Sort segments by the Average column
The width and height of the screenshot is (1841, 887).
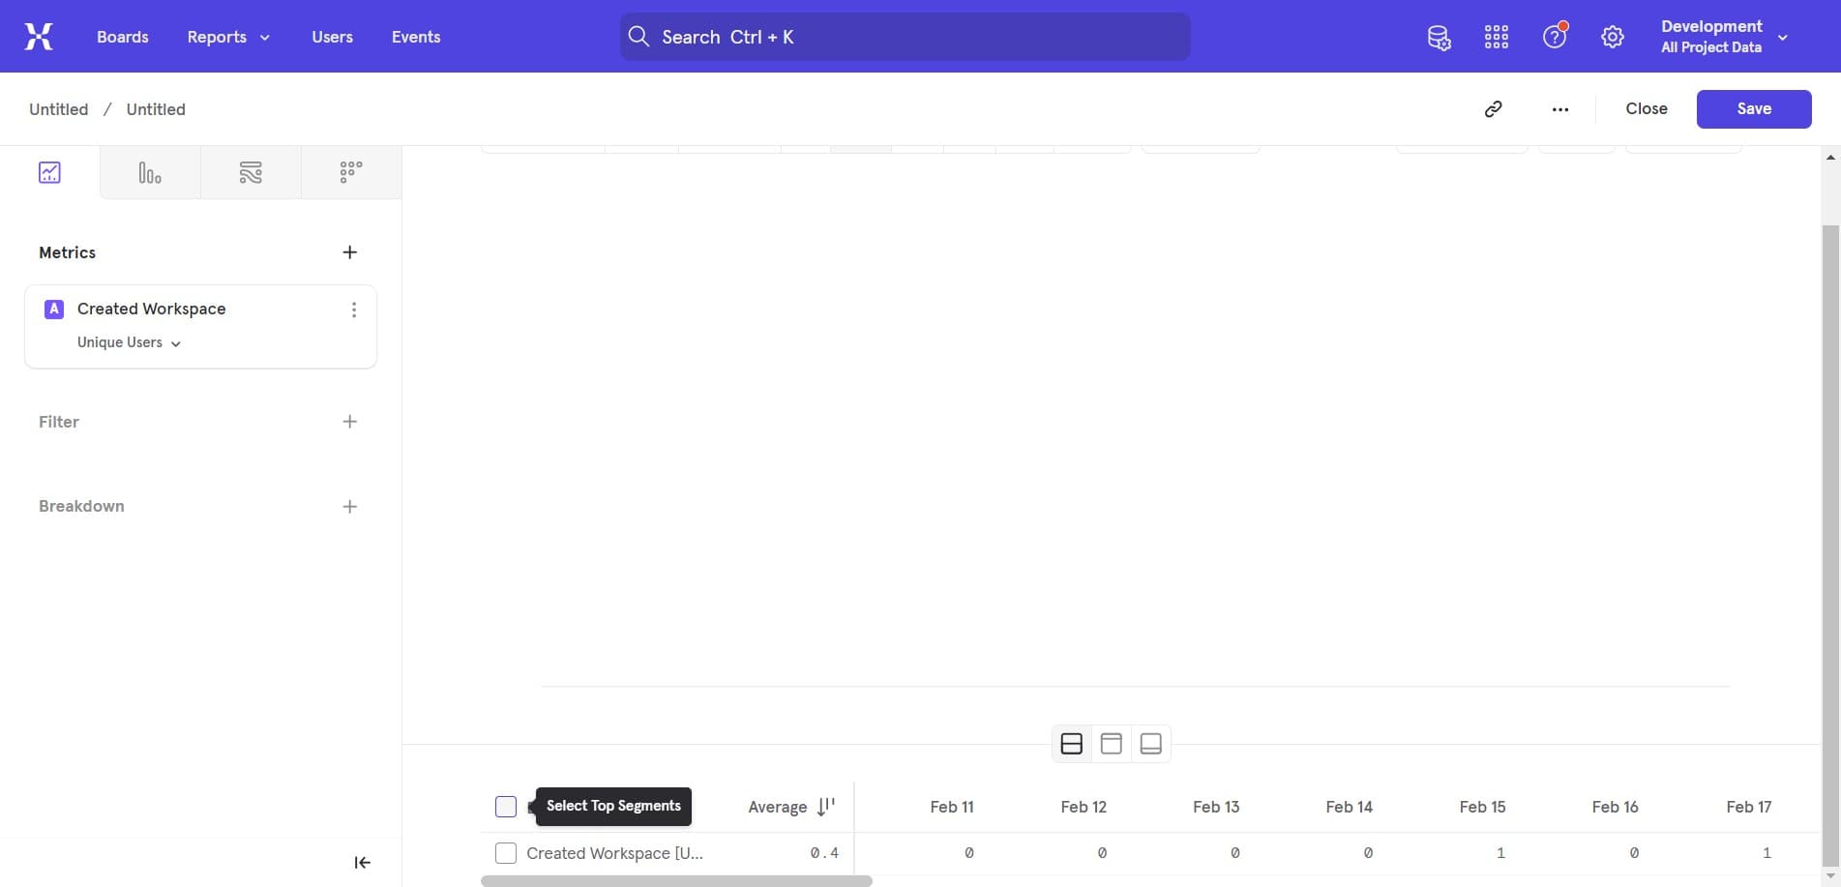coord(790,806)
